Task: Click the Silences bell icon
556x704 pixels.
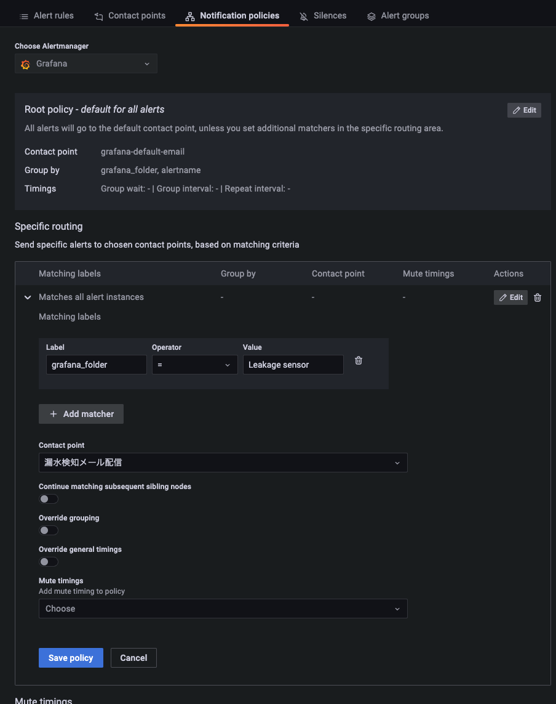Action: (304, 16)
